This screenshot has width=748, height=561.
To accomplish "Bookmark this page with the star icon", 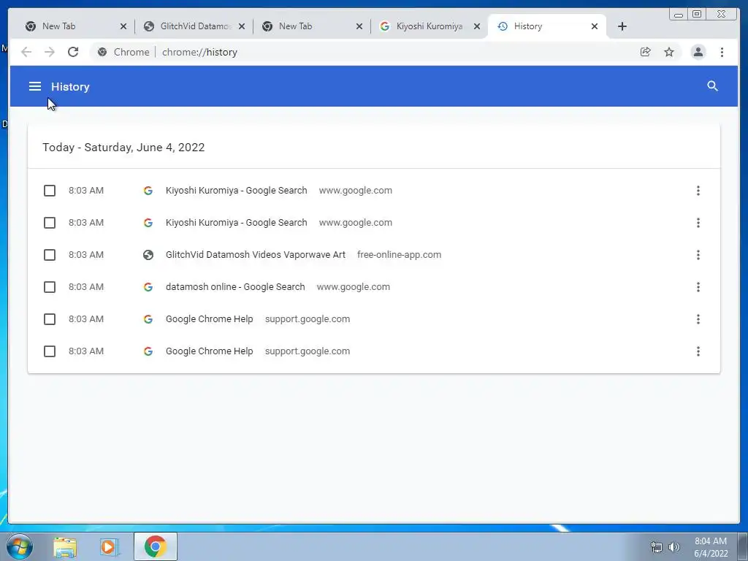I will click(x=669, y=52).
